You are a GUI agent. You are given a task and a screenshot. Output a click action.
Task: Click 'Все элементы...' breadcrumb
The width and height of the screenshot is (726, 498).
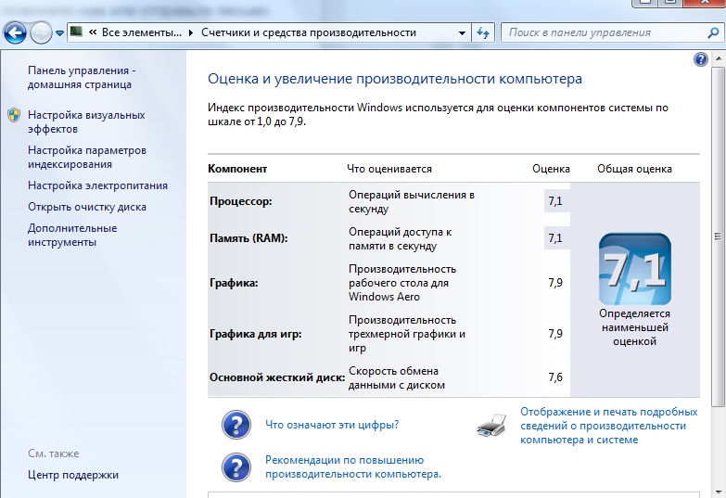tap(142, 32)
